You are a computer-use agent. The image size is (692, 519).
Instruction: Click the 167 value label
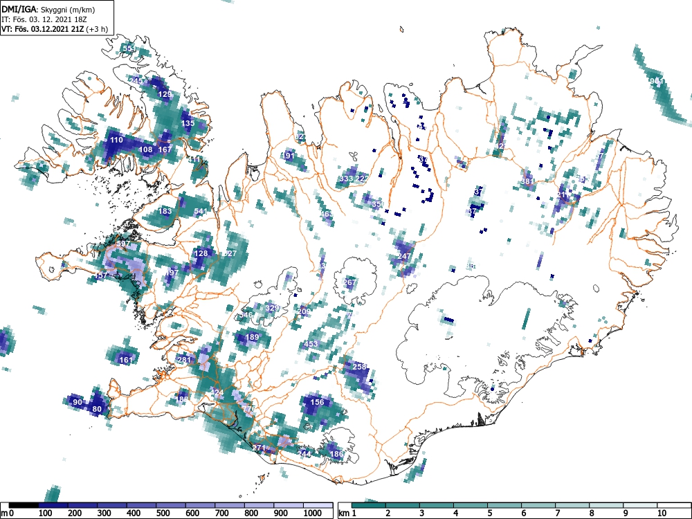pos(165,149)
